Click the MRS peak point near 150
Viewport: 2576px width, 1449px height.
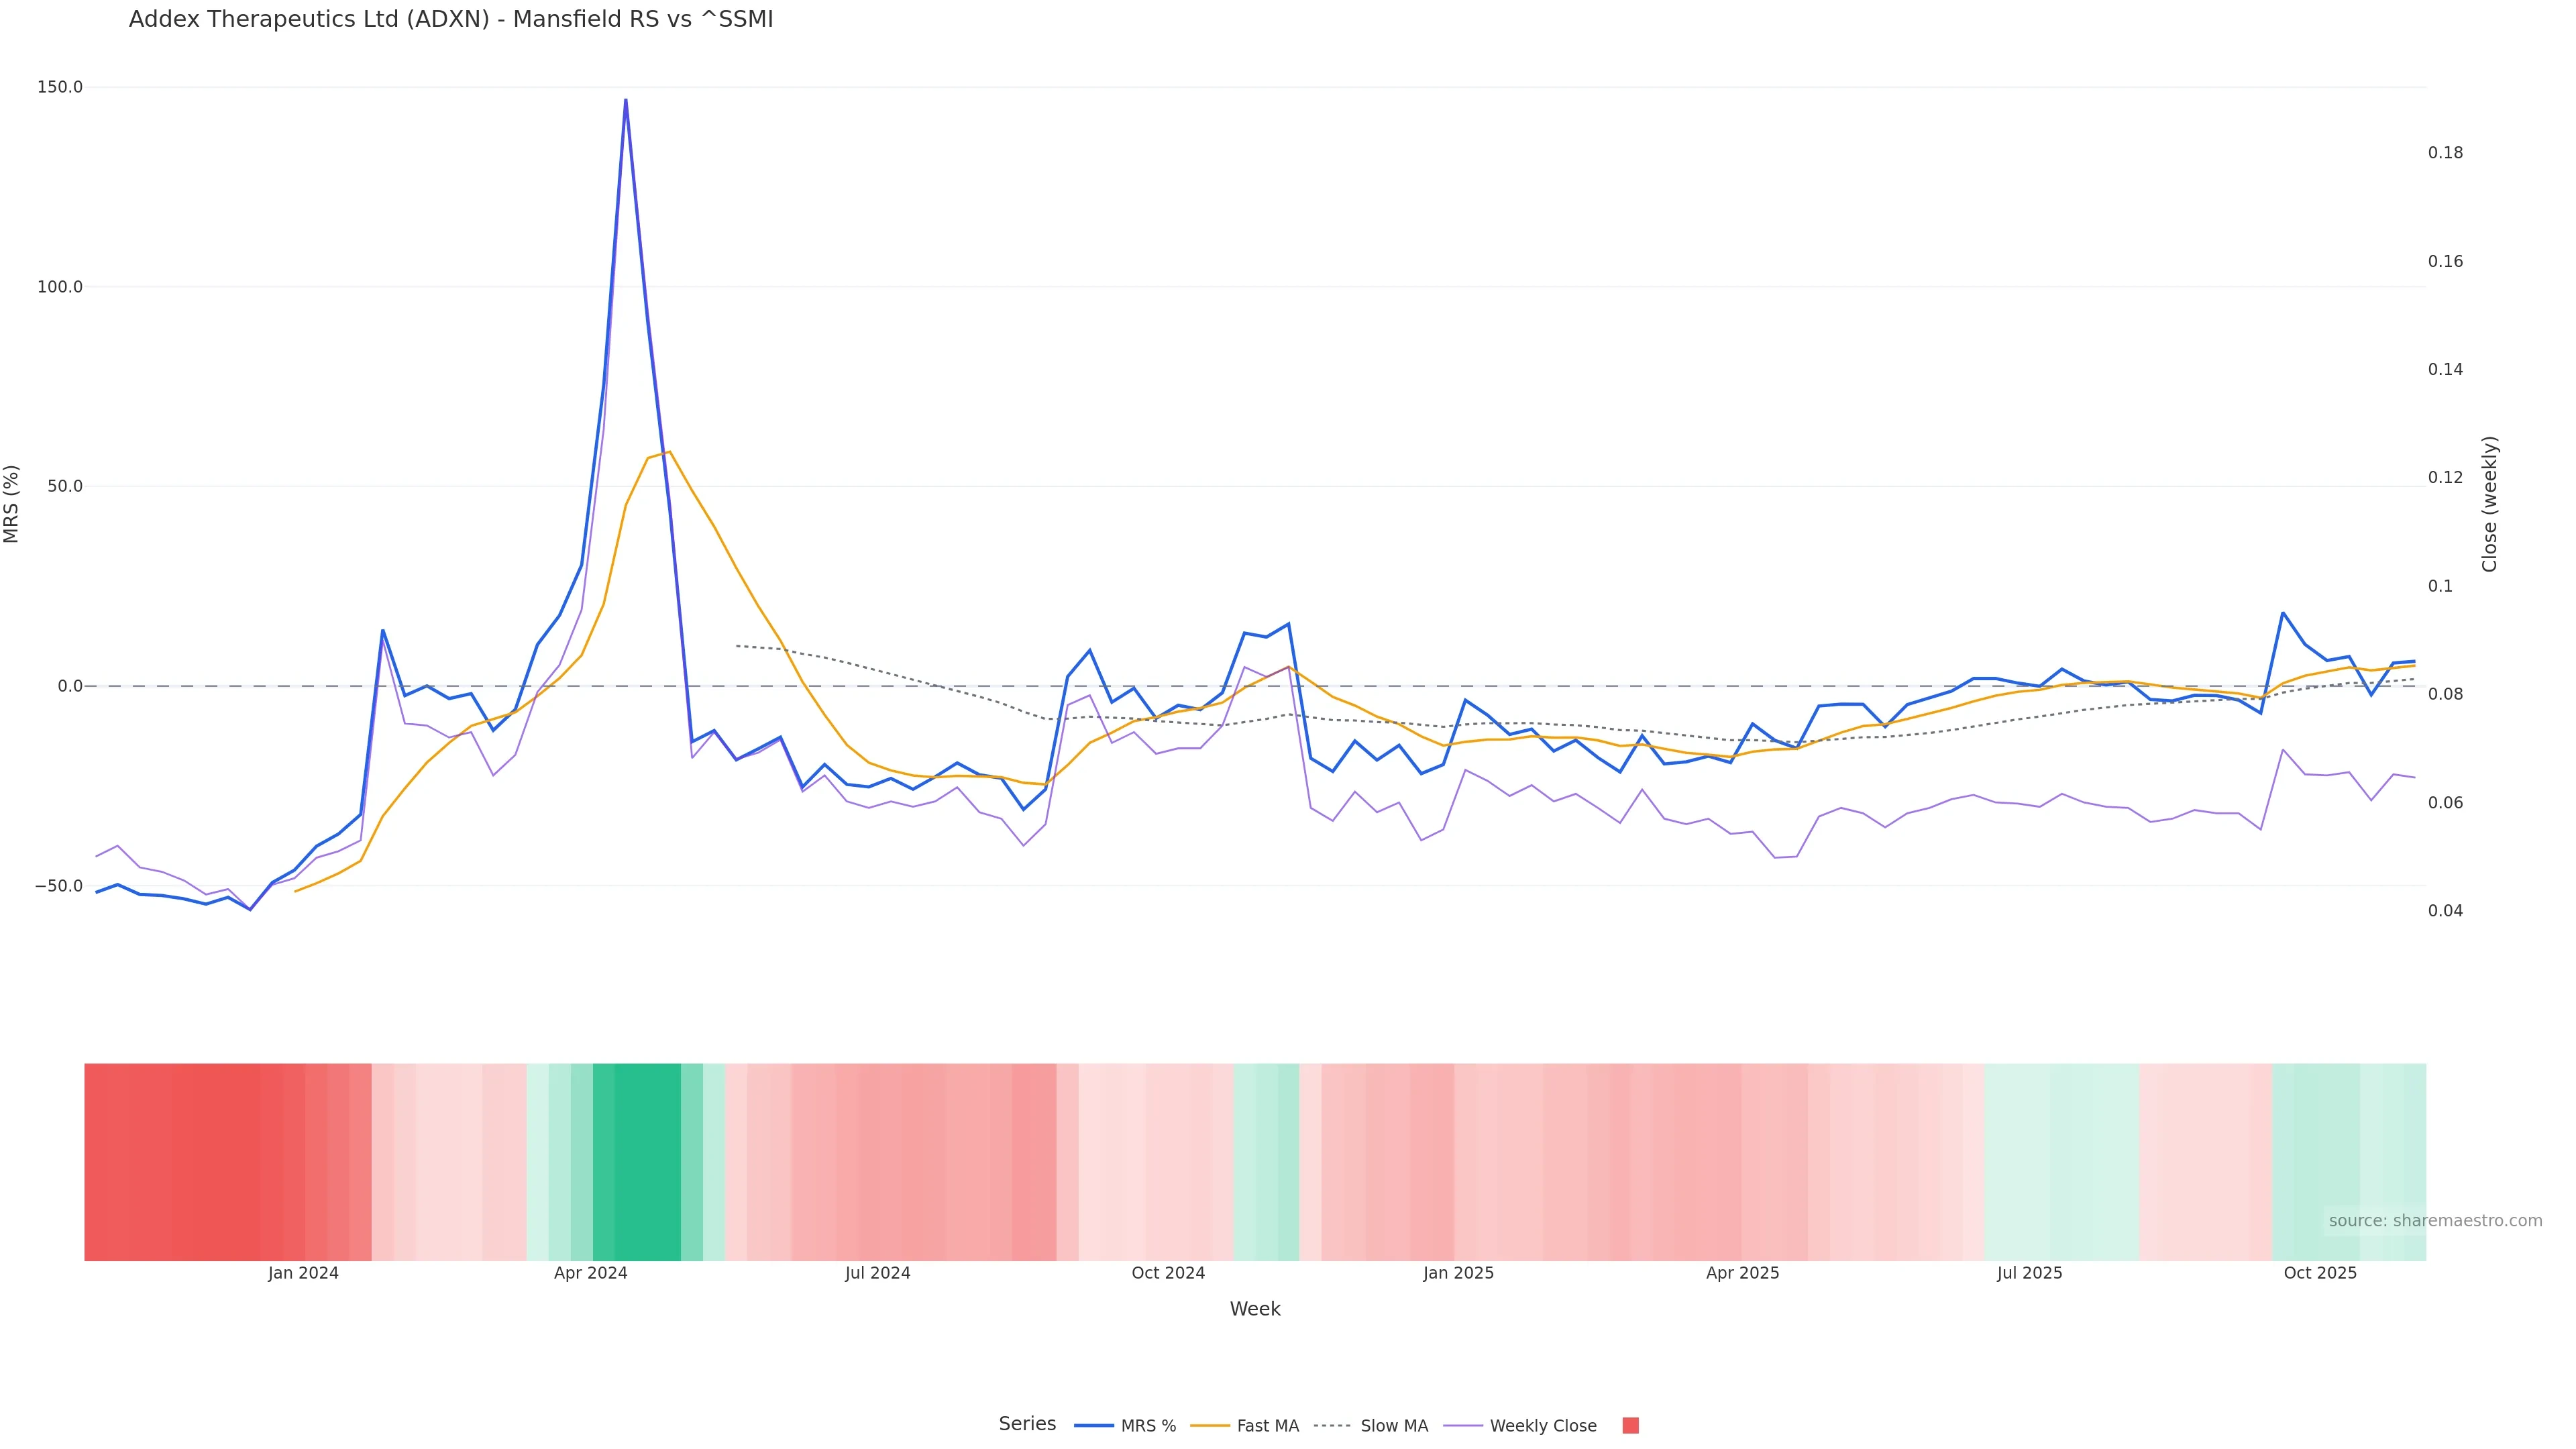coord(626,100)
